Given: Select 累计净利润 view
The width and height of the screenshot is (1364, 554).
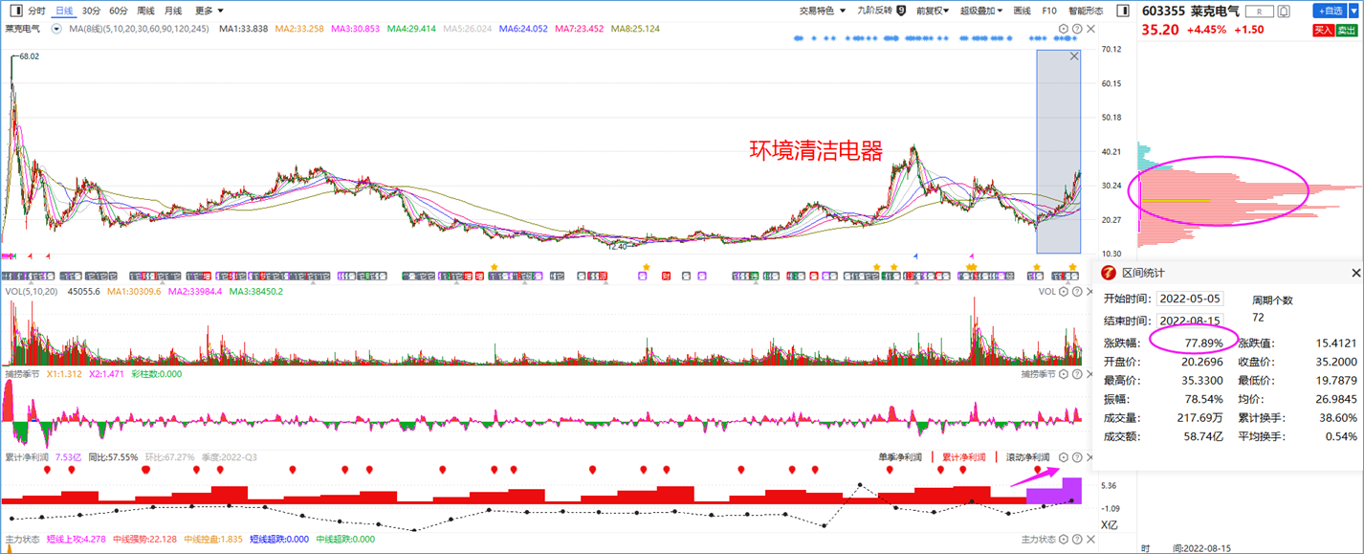Looking at the screenshot, I should [965, 457].
